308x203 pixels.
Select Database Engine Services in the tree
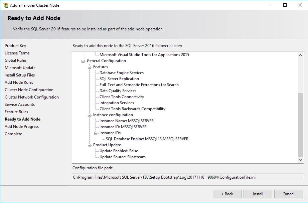point(122,73)
